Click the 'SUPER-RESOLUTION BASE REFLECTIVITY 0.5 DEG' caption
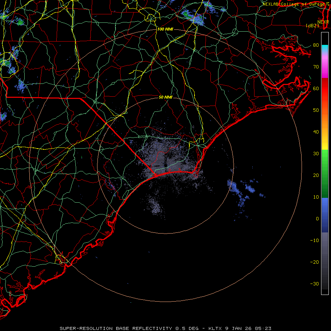Image resolution: width=331 pixels, height=331 pixels. pyautogui.click(x=129, y=328)
